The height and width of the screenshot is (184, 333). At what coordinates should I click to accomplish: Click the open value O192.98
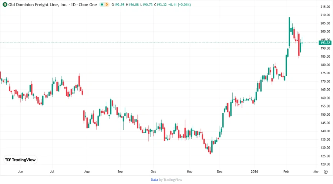(118, 5)
